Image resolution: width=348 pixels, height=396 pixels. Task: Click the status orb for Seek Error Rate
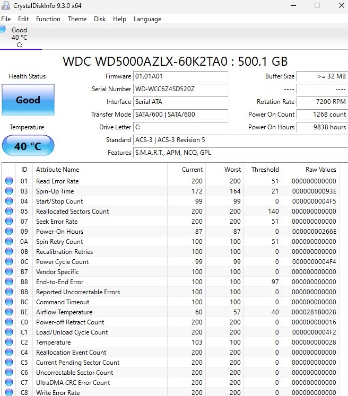tap(9, 221)
